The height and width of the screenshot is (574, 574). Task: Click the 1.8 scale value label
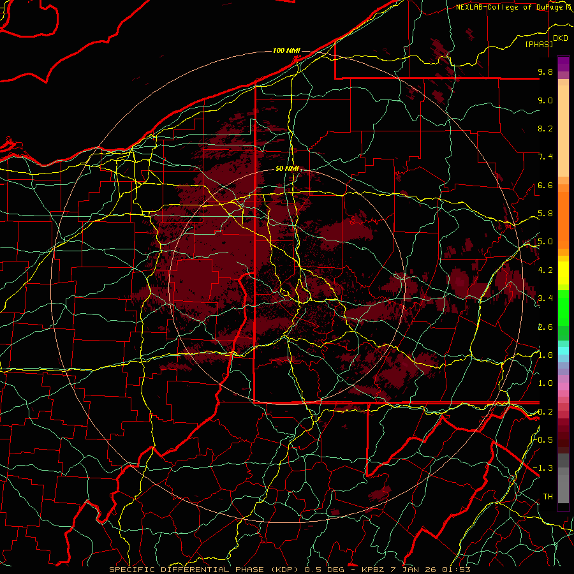tap(545, 355)
